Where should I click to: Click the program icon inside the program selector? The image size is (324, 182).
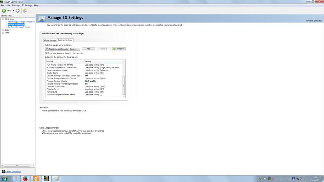(47, 49)
